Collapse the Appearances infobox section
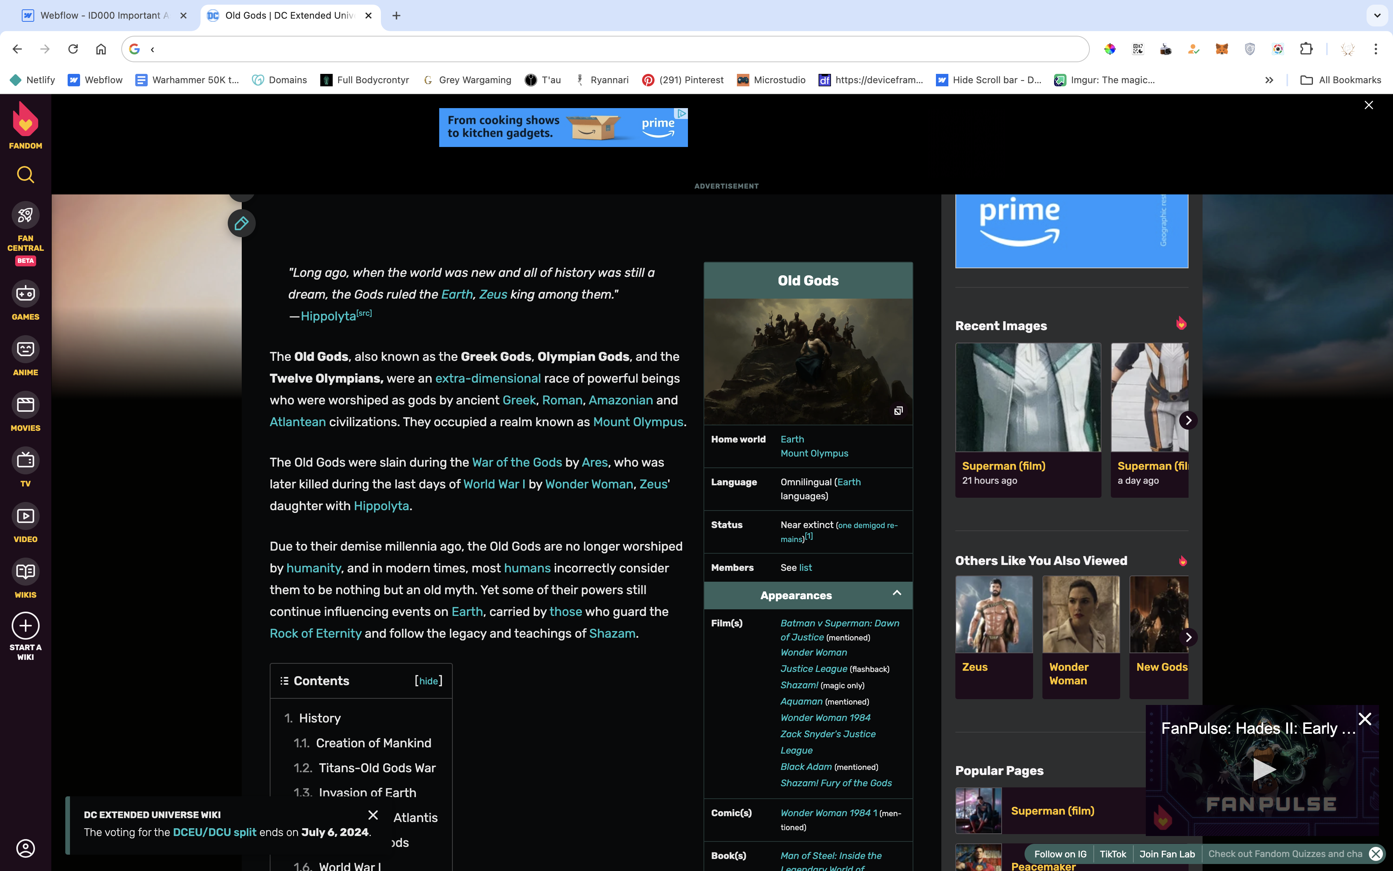This screenshot has height=871, width=1393. click(896, 593)
